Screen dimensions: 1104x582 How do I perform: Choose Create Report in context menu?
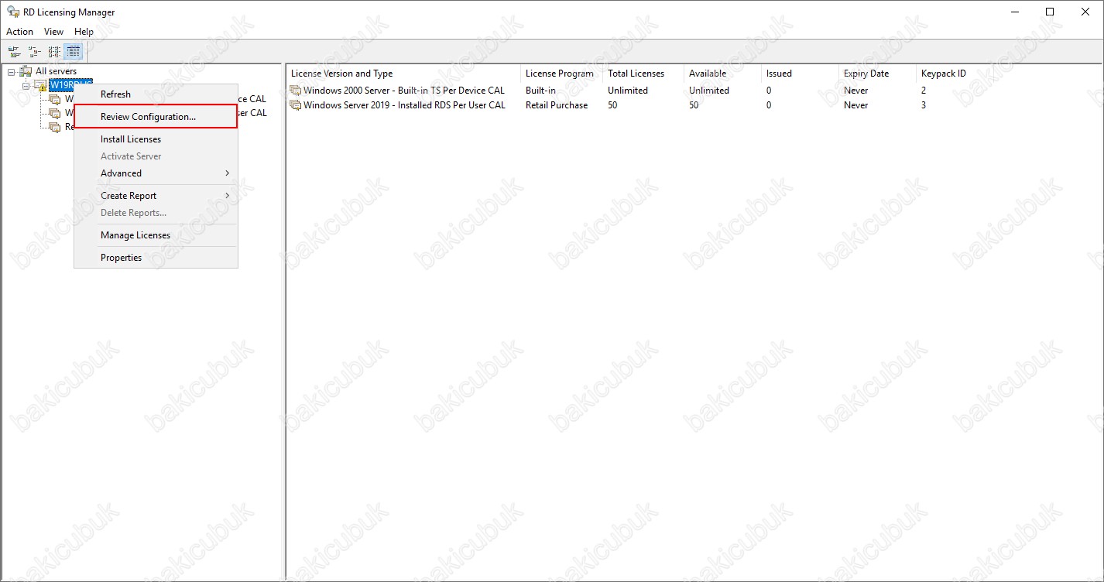[156, 196]
